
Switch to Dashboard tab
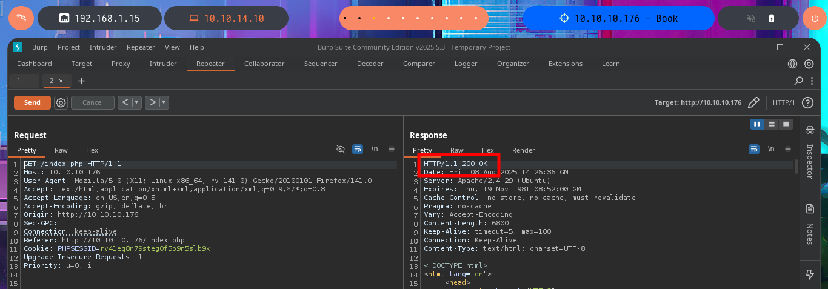(x=35, y=64)
